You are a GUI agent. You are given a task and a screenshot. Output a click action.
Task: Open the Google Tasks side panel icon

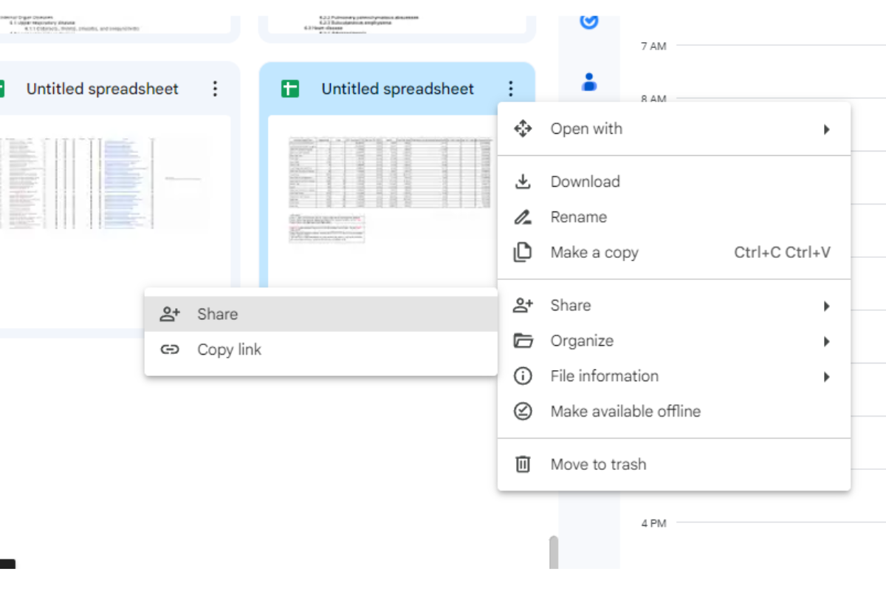click(x=588, y=20)
